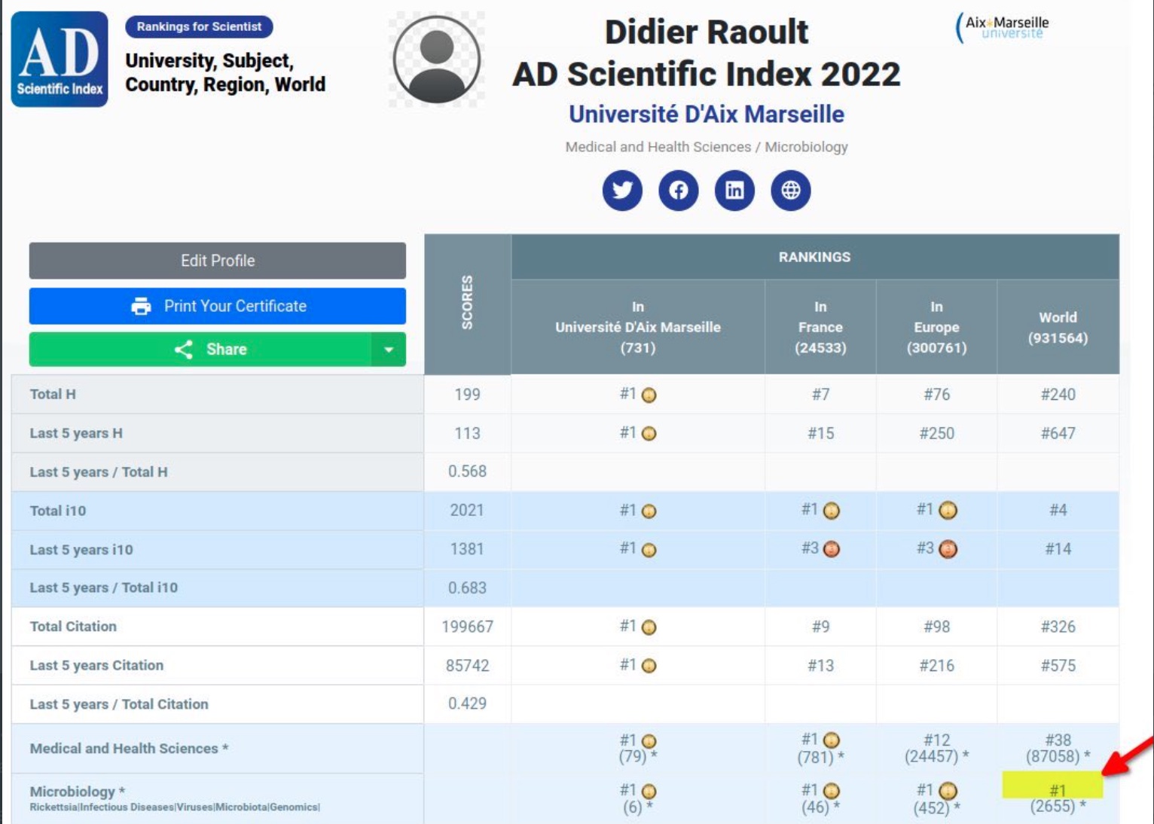Image resolution: width=1154 pixels, height=824 pixels.
Task: Click the #240 World rank for Total H
Action: click(1058, 395)
